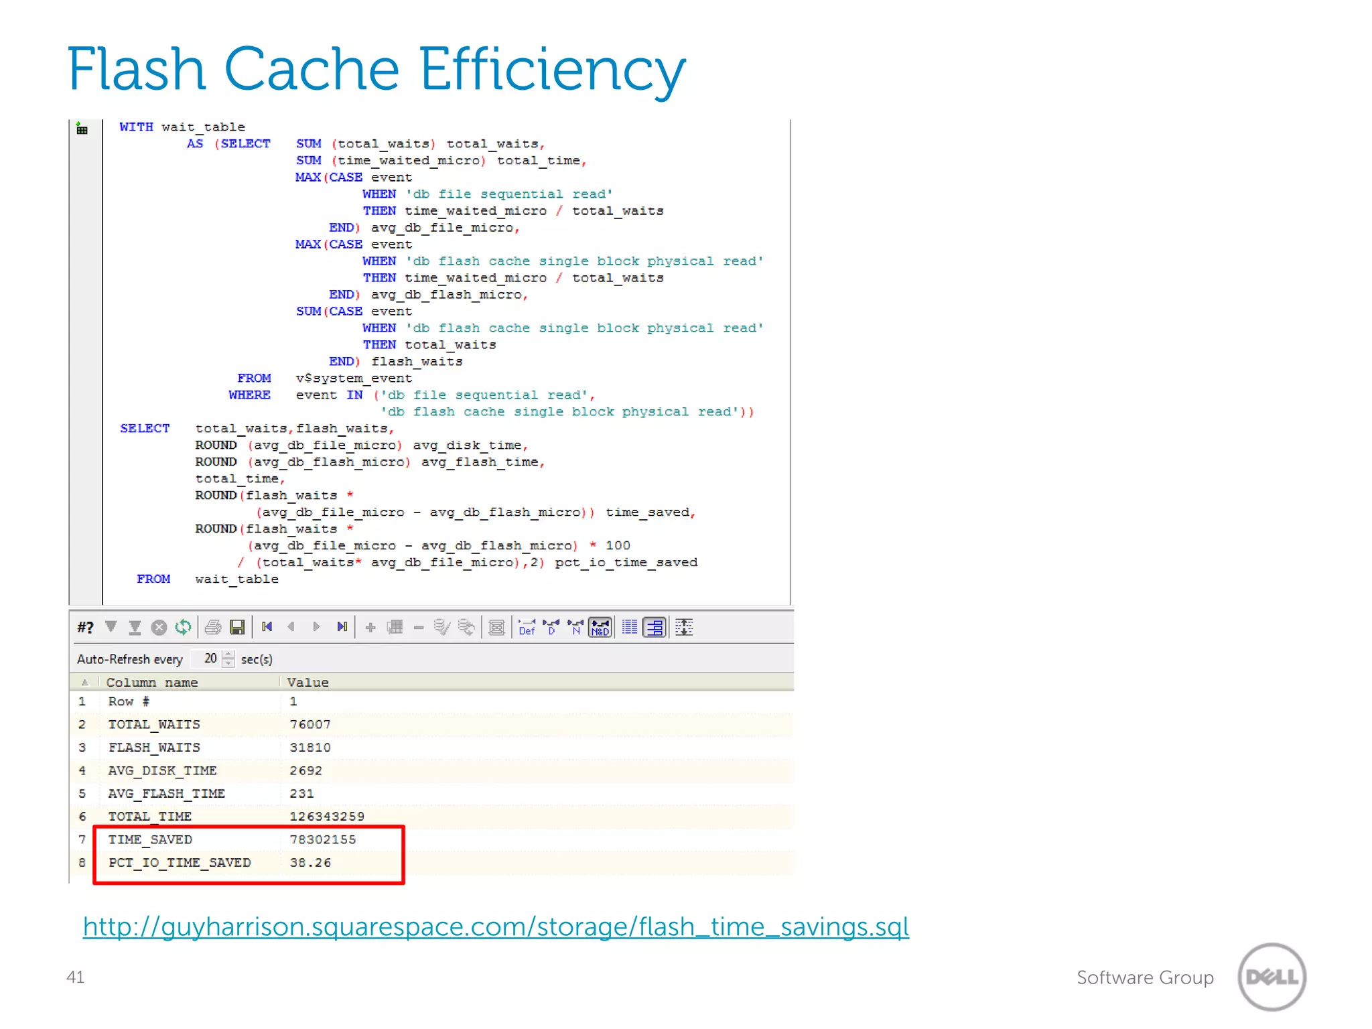Image resolution: width=1372 pixels, height=1029 pixels.
Task: Click the record view icon after revert
Action: tap(496, 628)
